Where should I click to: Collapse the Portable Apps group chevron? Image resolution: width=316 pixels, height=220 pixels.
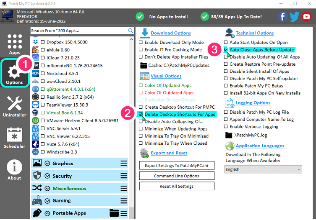click(47, 213)
